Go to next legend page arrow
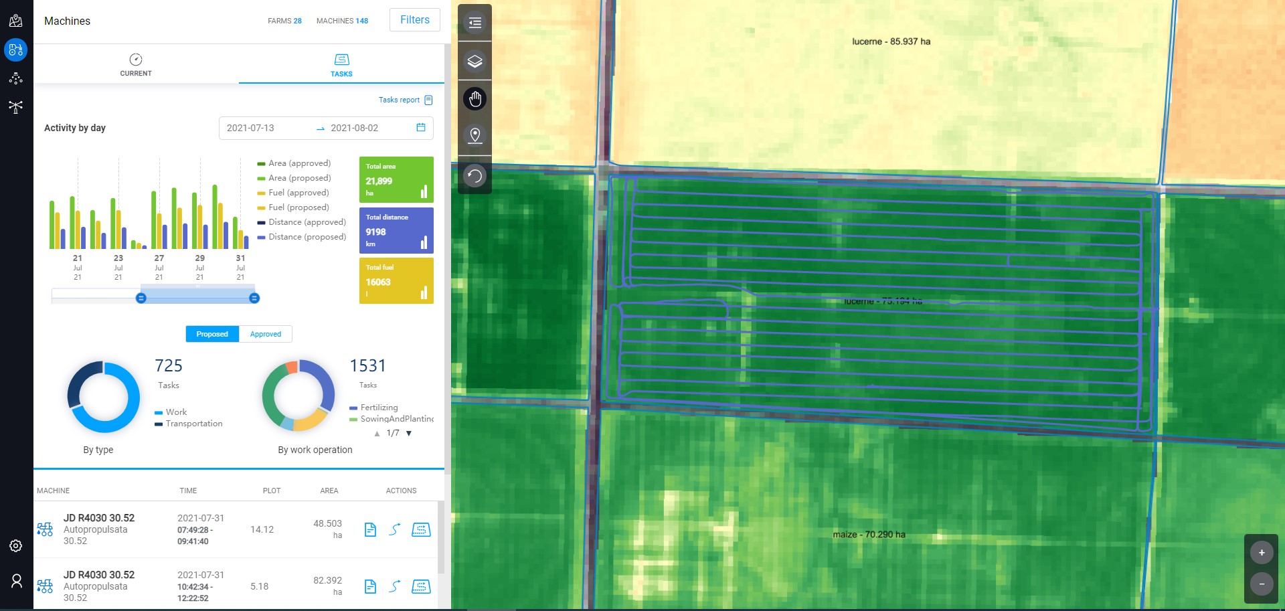Screen dimensions: 1285x611 pos(409,434)
